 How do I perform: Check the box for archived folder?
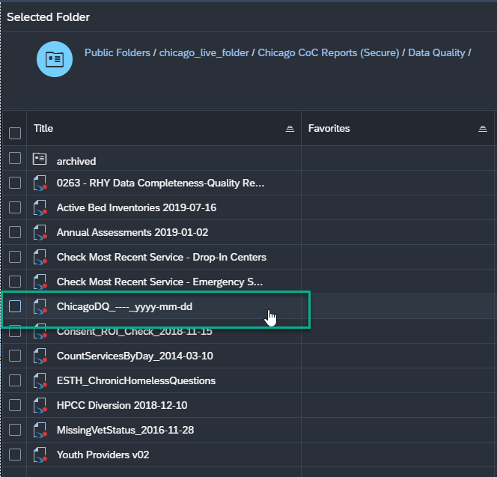(15, 158)
